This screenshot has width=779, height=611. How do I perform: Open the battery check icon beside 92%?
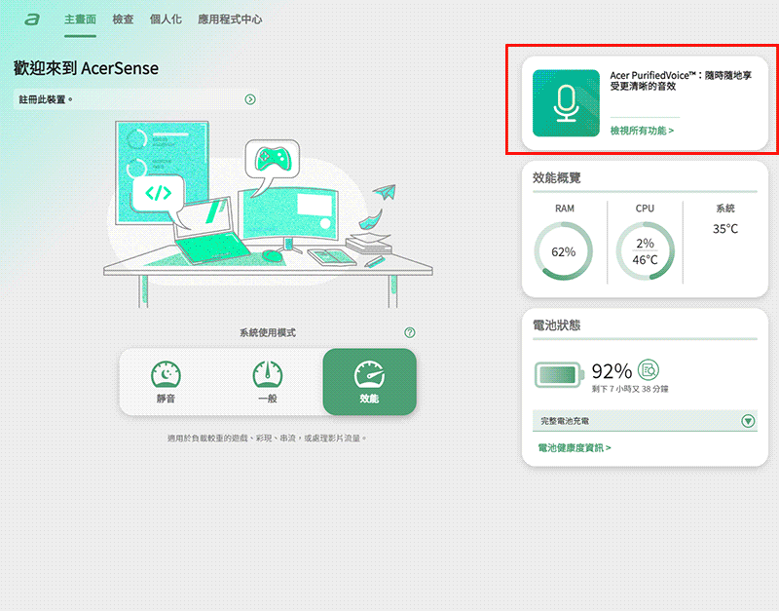point(648,369)
